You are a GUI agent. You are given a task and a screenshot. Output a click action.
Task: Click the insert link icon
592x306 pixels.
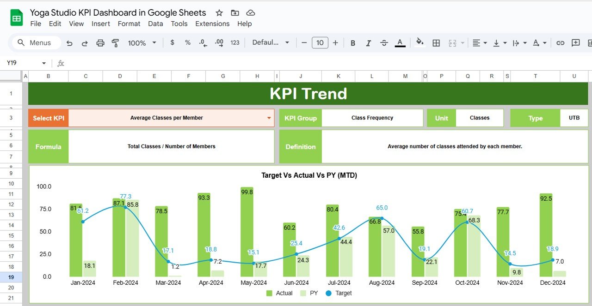click(560, 43)
